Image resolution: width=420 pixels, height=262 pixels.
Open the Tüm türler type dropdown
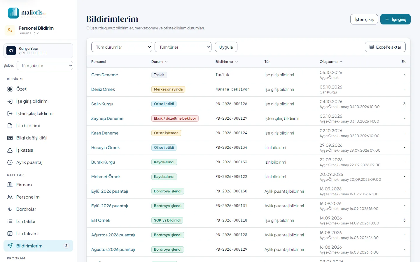[183, 47]
